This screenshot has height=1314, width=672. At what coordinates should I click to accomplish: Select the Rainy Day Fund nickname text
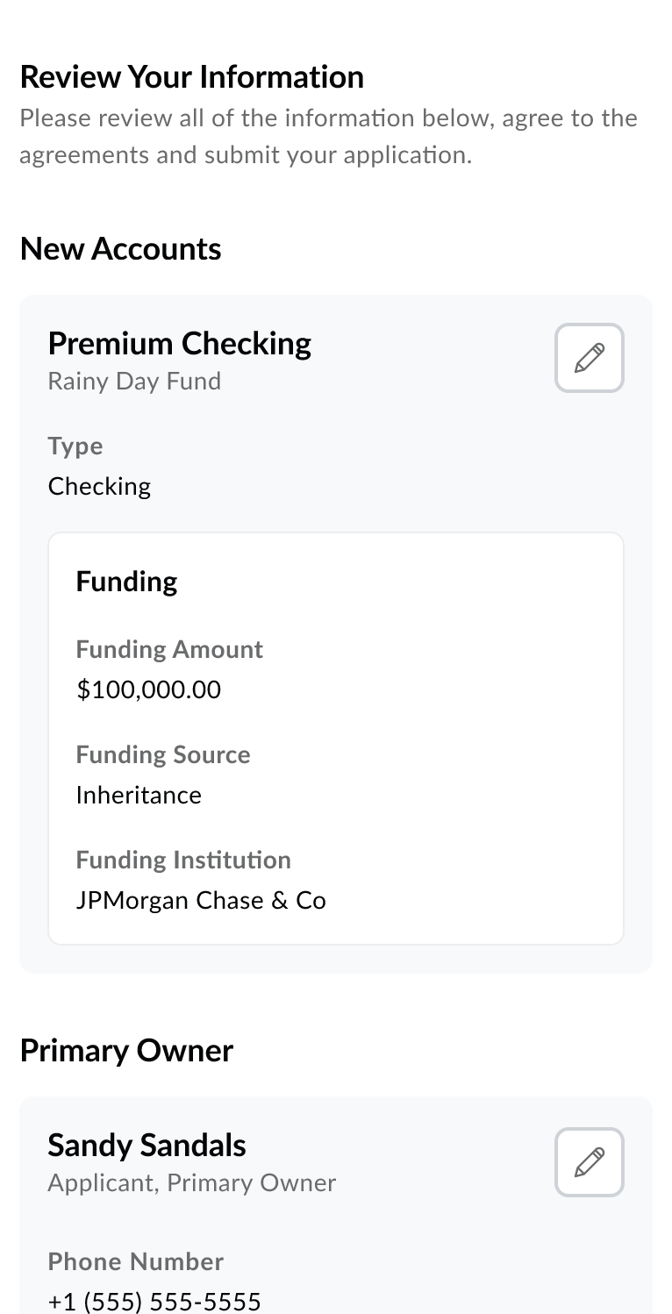pos(134,382)
